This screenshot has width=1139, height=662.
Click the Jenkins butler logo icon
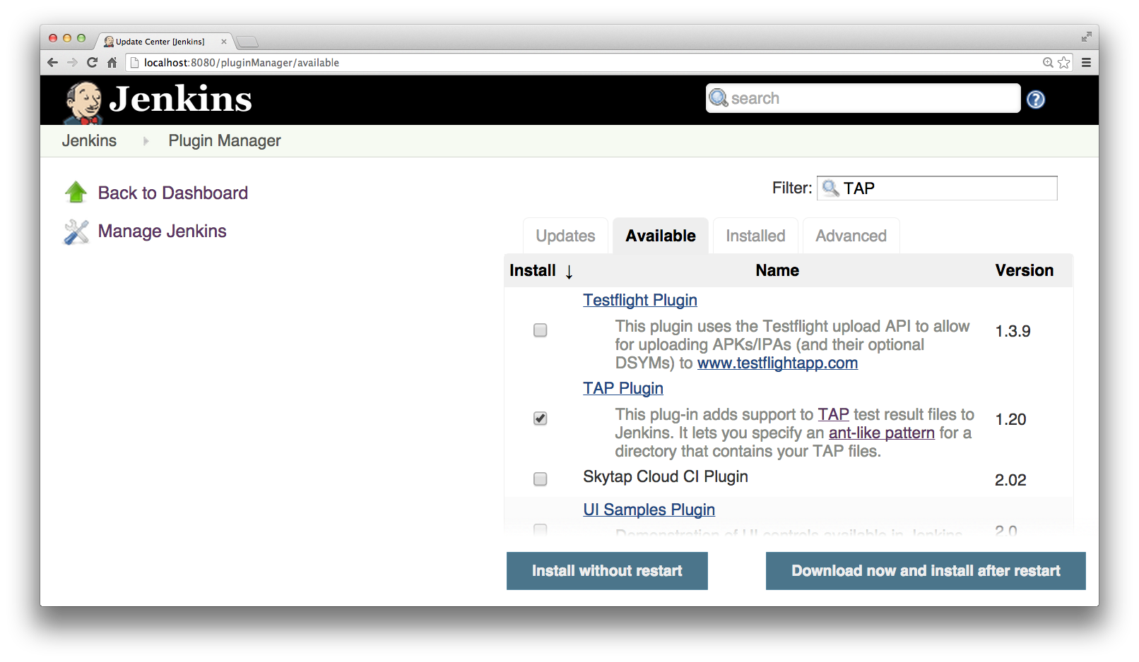[83, 102]
